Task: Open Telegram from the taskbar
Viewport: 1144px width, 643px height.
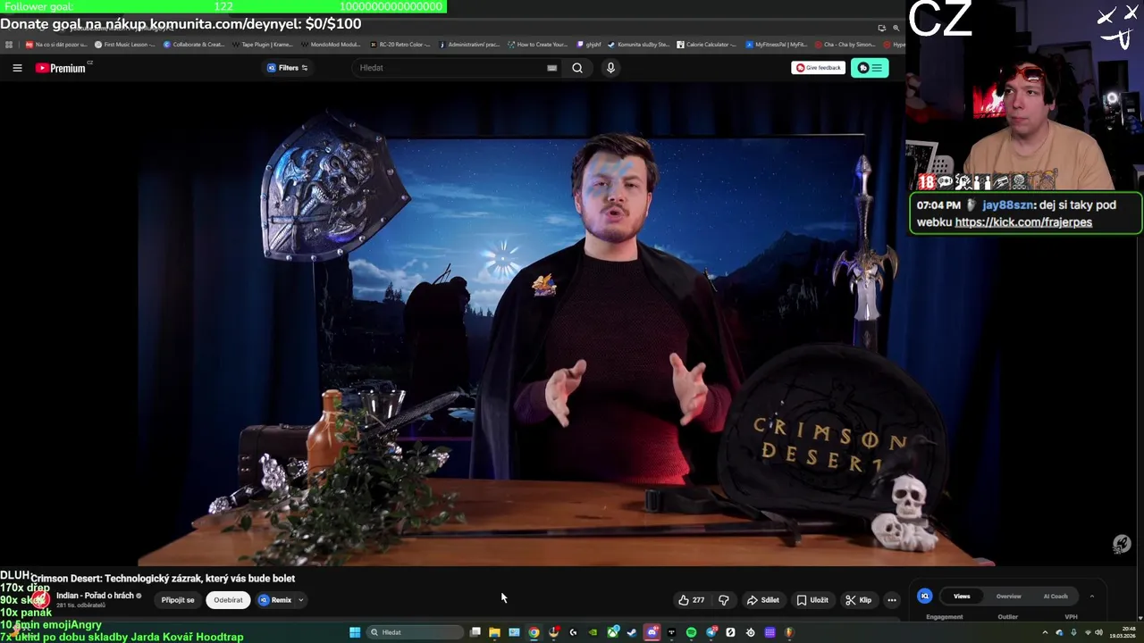Action: pos(711,632)
